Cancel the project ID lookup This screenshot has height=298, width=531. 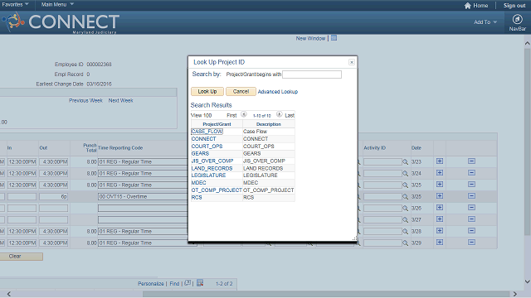241,92
